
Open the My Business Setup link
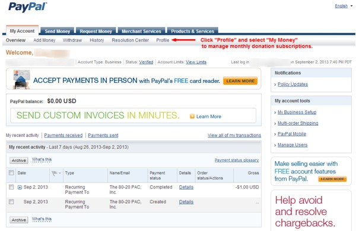297,112
